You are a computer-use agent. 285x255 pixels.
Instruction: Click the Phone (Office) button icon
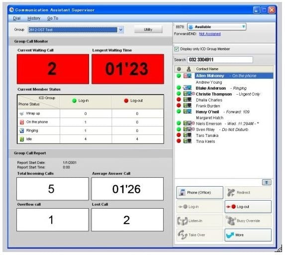(x=182, y=192)
